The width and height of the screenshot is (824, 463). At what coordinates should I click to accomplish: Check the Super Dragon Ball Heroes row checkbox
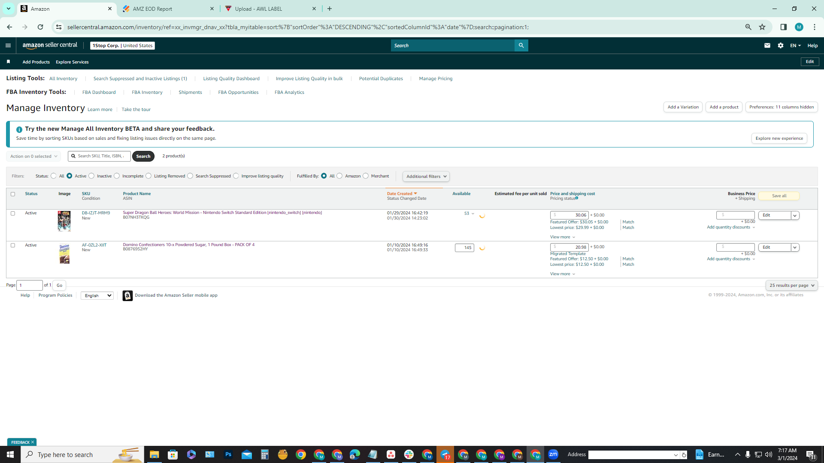coord(13,213)
